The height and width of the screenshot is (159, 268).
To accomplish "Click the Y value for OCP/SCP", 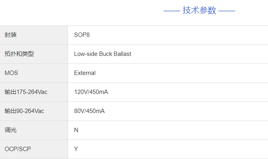I will point(76,149).
